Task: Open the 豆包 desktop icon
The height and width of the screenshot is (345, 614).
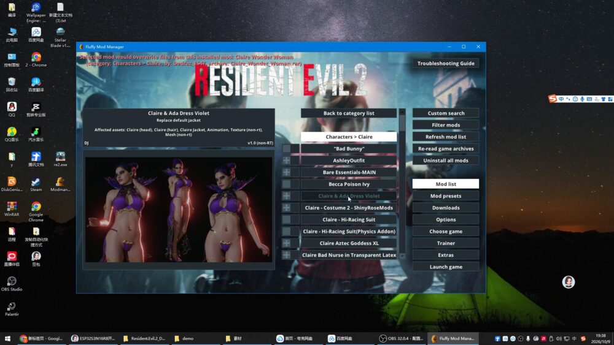Action: [36, 259]
